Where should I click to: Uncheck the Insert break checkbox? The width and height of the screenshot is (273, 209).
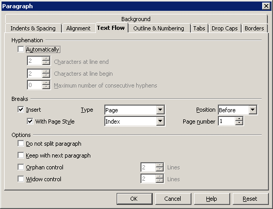21,110
